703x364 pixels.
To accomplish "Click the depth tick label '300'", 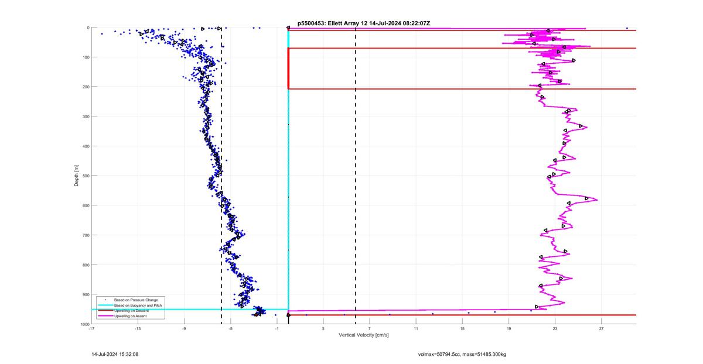I will point(86,116).
